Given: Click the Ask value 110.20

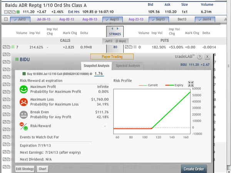Looking at the screenshot, I should point(171,12).
